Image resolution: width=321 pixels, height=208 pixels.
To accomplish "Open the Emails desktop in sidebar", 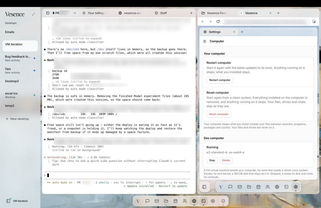I will point(20,32).
